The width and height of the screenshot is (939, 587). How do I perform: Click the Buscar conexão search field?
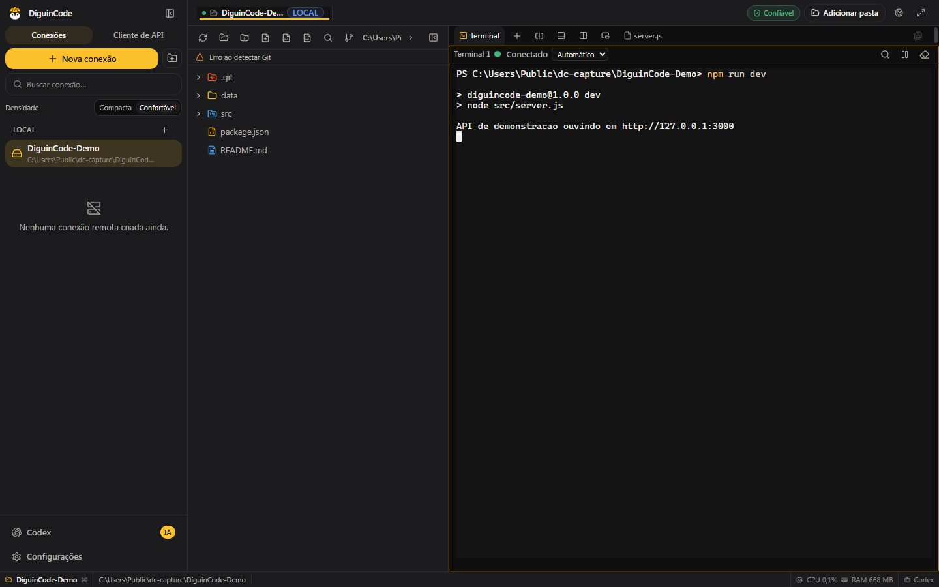pyautogui.click(x=93, y=84)
